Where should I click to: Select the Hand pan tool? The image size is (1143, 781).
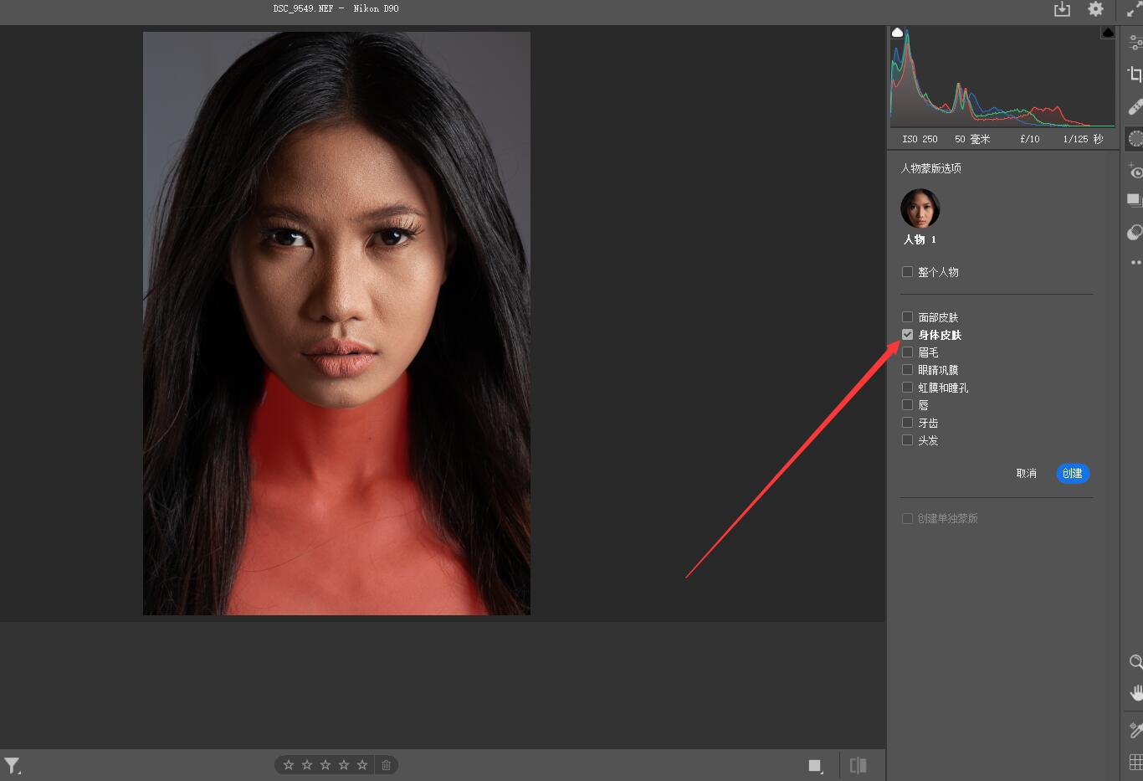click(1135, 693)
